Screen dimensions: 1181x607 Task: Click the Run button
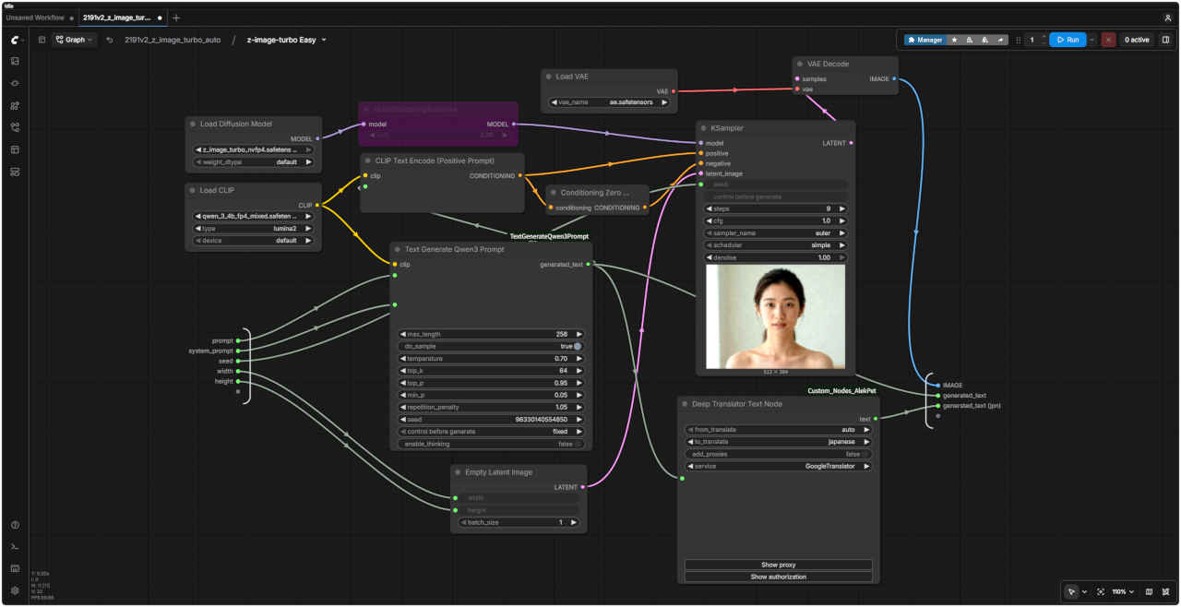pyautogui.click(x=1068, y=40)
